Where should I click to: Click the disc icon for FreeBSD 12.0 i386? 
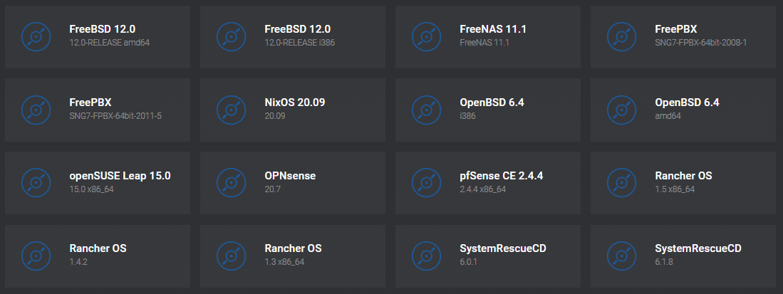(x=232, y=36)
